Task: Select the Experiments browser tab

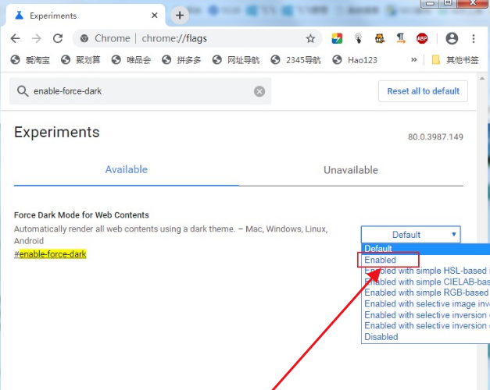Action: [x=84, y=16]
